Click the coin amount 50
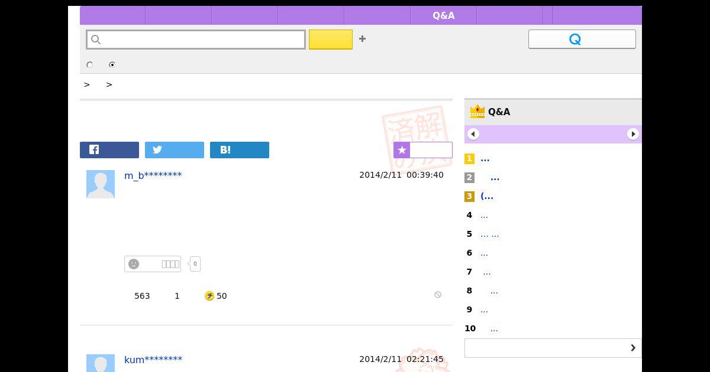 click(x=222, y=296)
